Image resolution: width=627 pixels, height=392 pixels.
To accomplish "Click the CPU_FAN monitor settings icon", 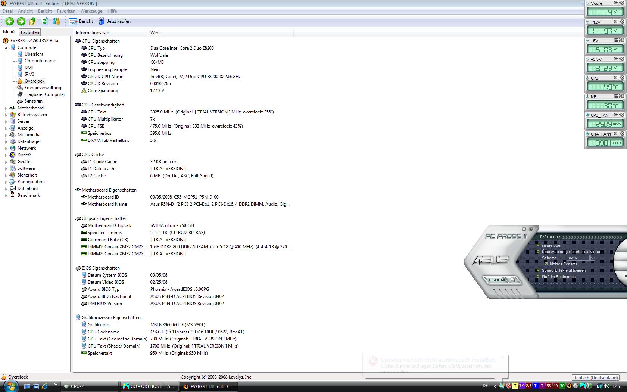I will click(x=617, y=115).
